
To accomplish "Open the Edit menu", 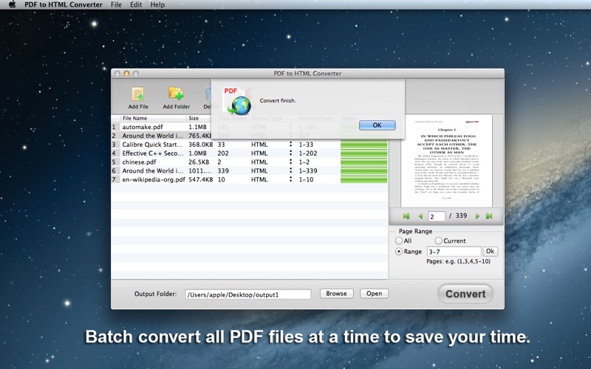I will pyautogui.click(x=136, y=4).
